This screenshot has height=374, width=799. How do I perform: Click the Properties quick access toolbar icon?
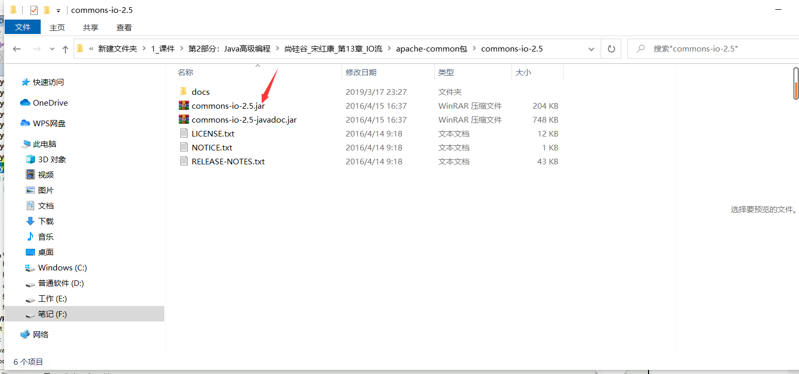tap(34, 10)
